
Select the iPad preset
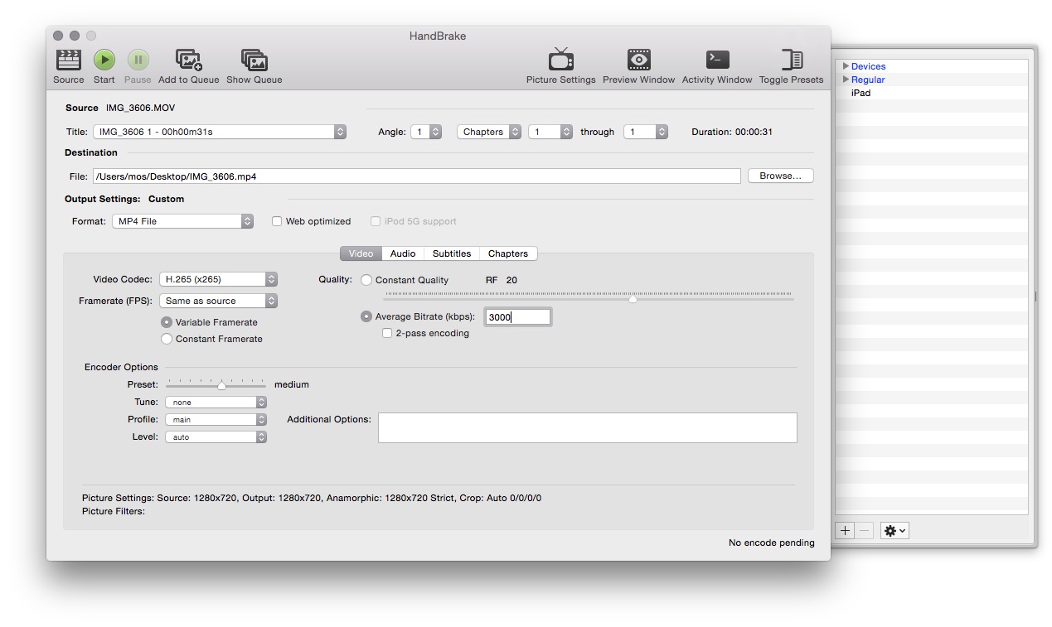pyautogui.click(x=861, y=93)
